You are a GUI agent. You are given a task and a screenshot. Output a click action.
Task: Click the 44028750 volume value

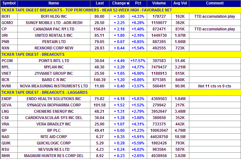pos(159,137)
